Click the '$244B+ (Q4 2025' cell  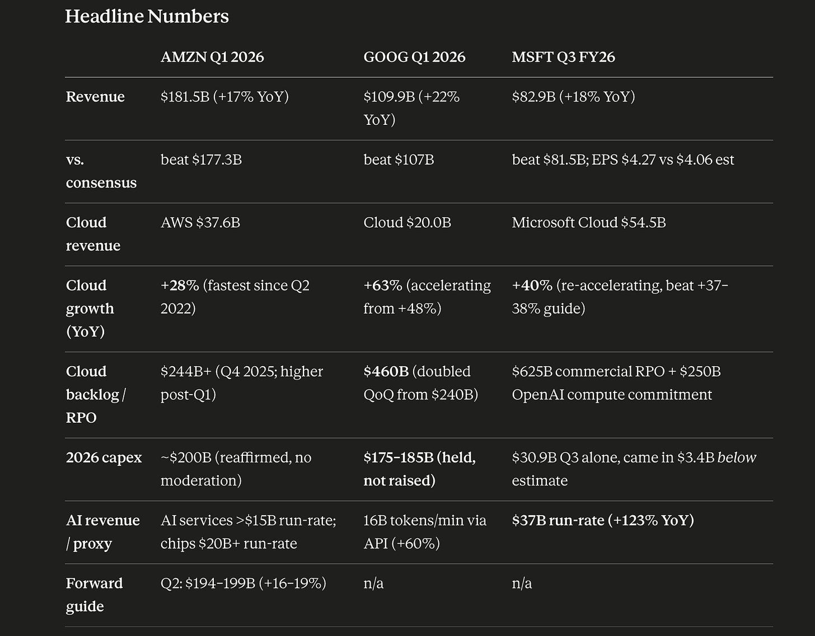point(242,383)
